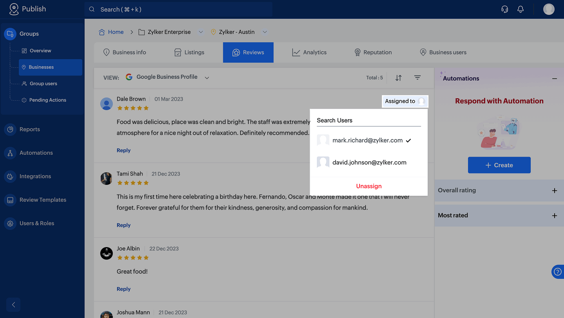Switch to the Analytics tab
The image size is (564, 318).
point(309,52)
